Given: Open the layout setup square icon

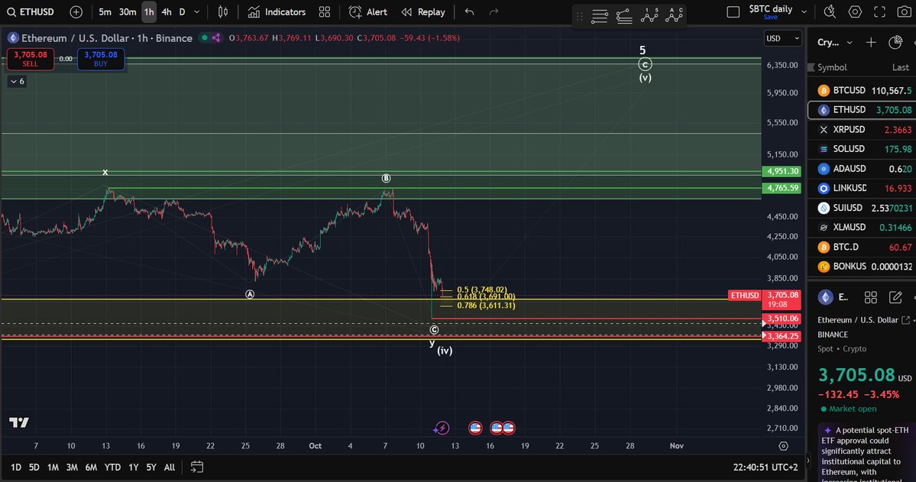Looking at the screenshot, I should click(x=733, y=11).
